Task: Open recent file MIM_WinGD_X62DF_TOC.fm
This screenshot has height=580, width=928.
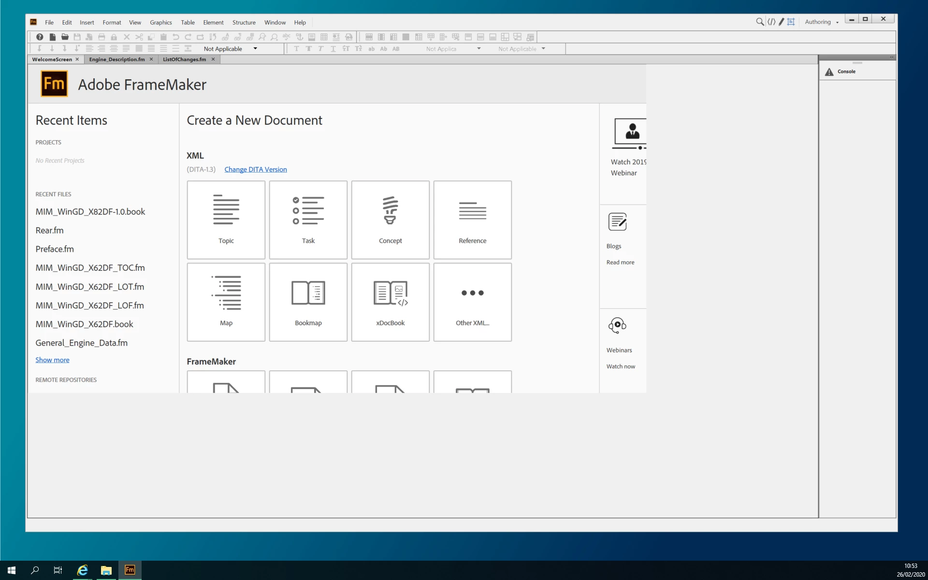Action: point(90,268)
